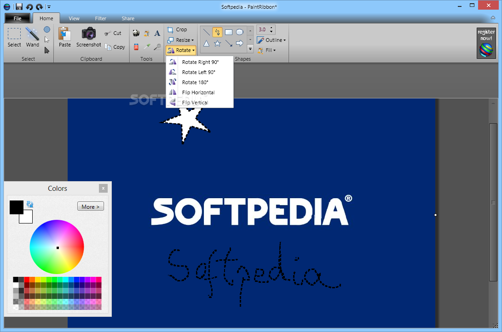Viewport: 502px width, 332px height.
Task: Copy the selection
Action: point(115,47)
